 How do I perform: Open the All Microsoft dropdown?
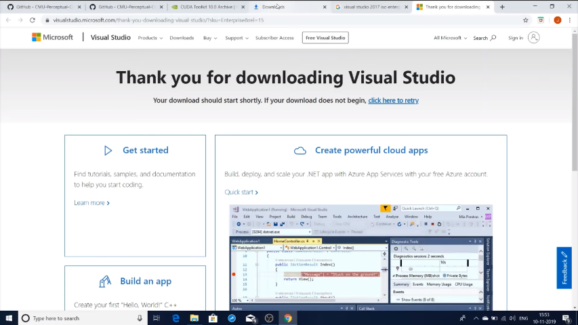click(449, 38)
